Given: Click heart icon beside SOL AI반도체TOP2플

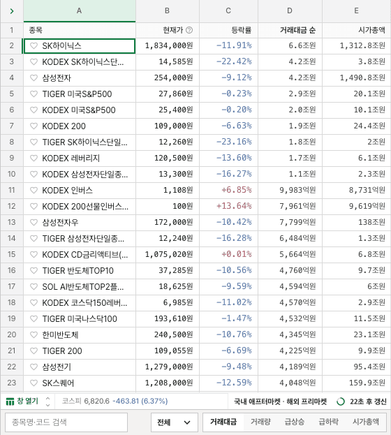Looking at the screenshot, I should pos(34,287).
